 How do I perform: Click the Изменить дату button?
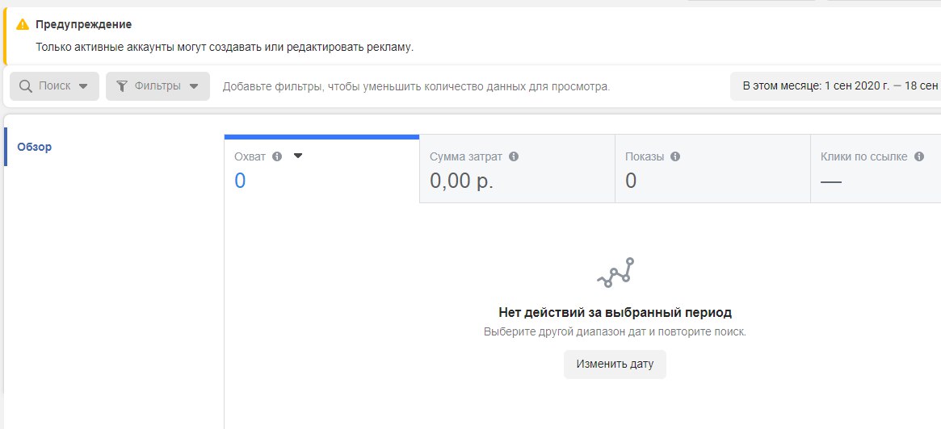point(615,364)
